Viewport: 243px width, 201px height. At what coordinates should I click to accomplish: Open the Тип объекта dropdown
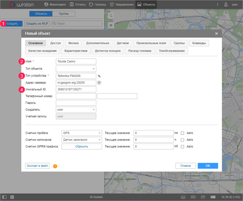(76, 69)
